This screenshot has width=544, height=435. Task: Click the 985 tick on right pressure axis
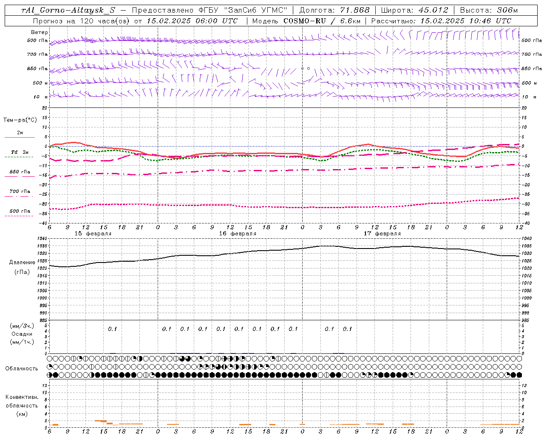point(526,320)
